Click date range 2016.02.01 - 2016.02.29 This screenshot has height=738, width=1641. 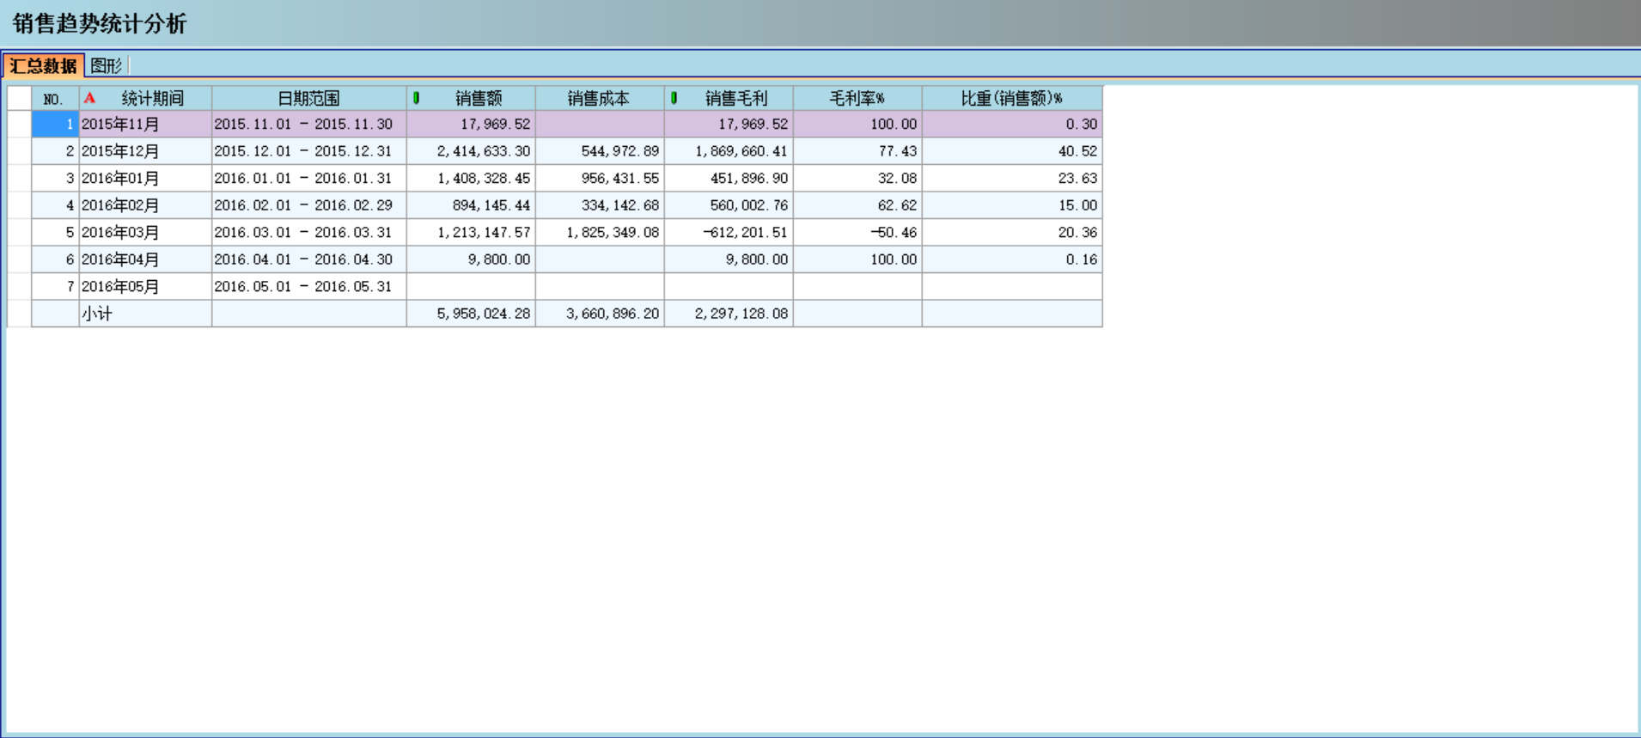(x=309, y=205)
